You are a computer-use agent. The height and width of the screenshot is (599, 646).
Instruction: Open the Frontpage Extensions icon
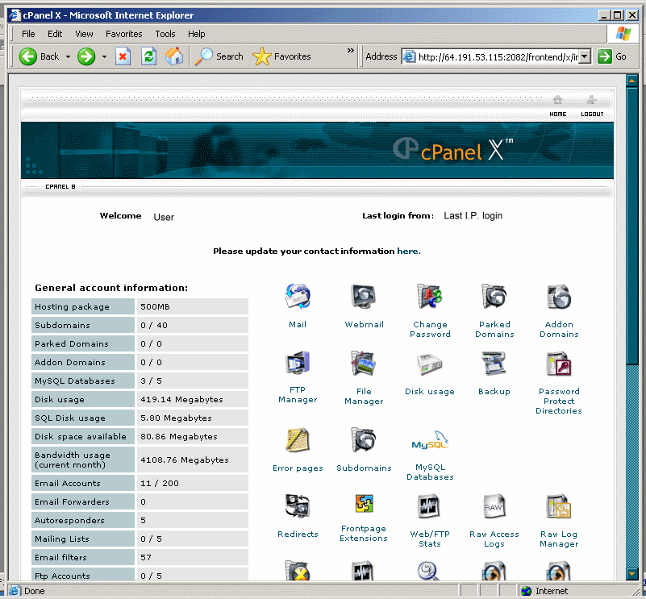[x=364, y=505]
